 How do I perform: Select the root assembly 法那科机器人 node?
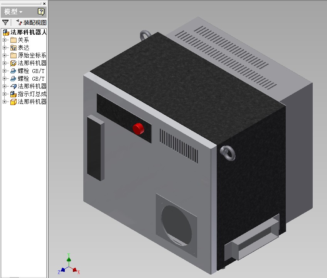[29, 32]
